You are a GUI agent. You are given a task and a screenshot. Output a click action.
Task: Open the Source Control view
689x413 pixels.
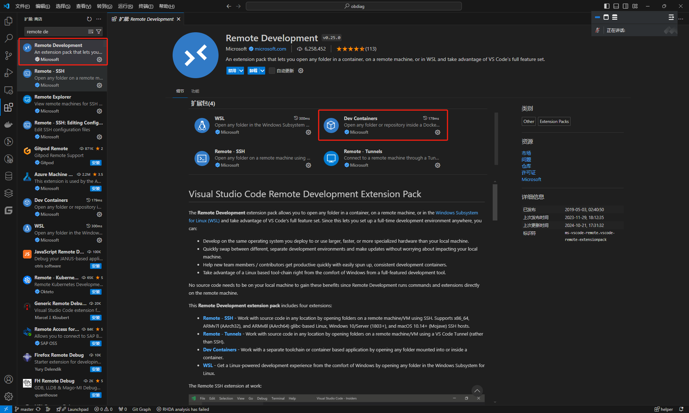(x=9, y=56)
